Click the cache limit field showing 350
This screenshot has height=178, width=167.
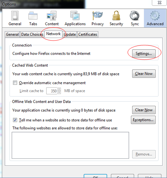click(x=52, y=91)
